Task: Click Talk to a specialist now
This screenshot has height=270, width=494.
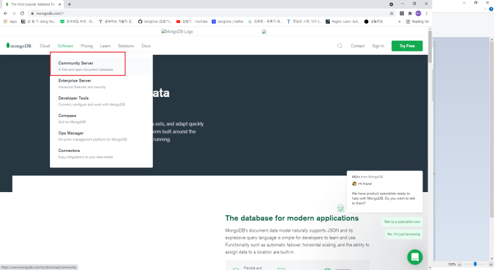Action: pyautogui.click(x=402, y=221)
